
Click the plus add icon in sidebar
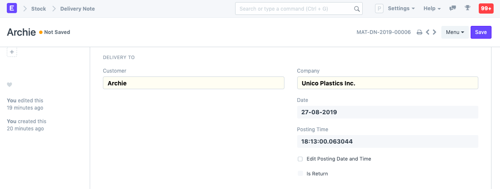point(12,52)
